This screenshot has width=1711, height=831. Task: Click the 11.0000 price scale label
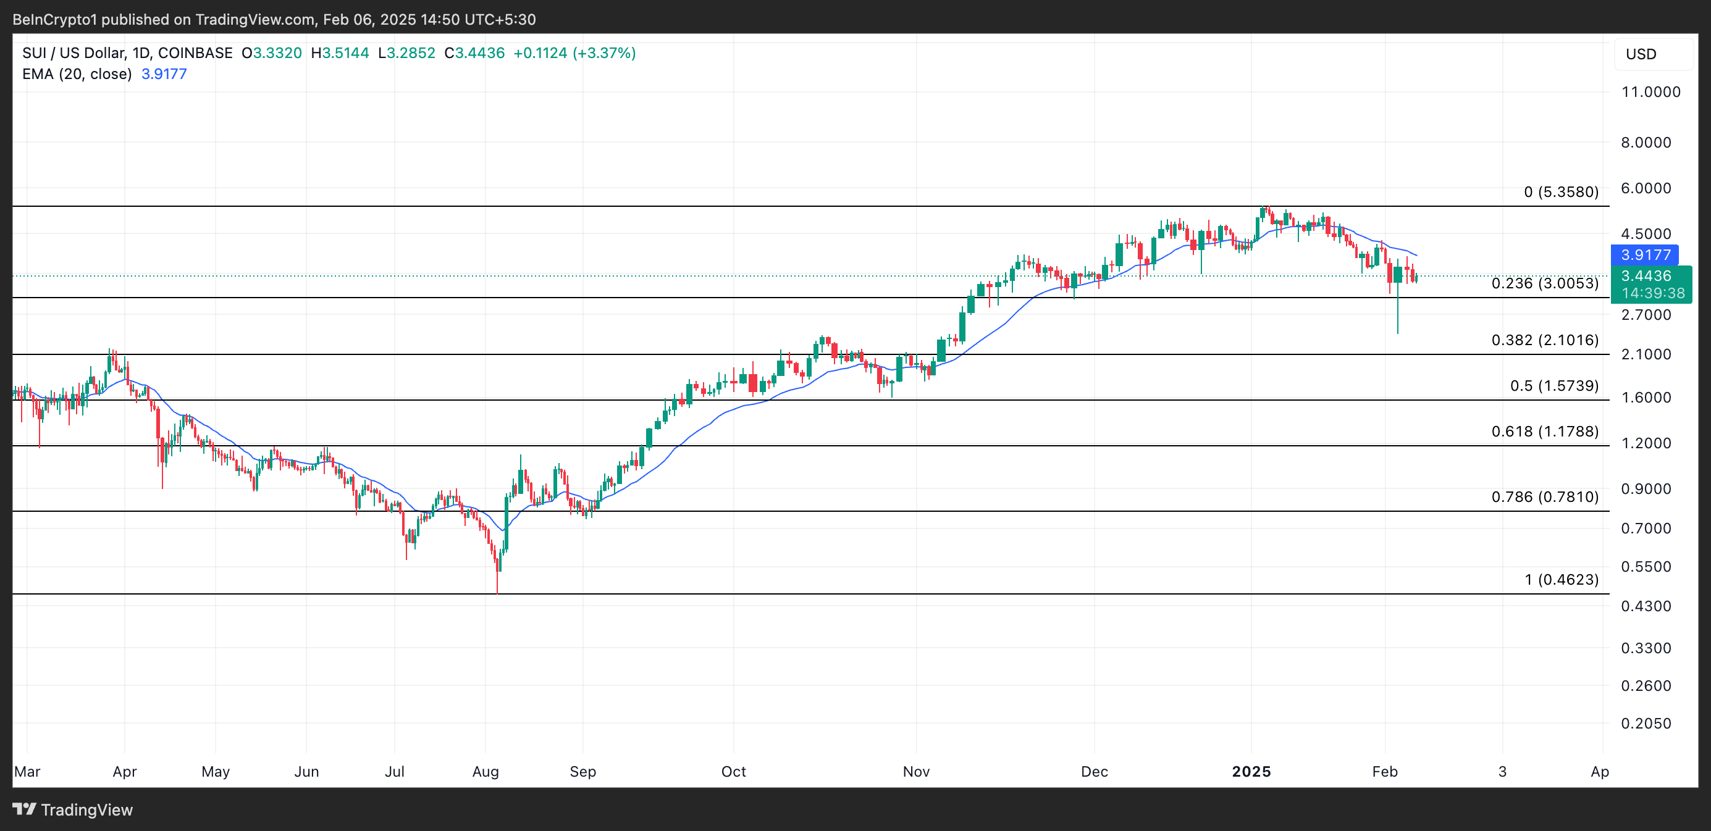[1650, 91]
